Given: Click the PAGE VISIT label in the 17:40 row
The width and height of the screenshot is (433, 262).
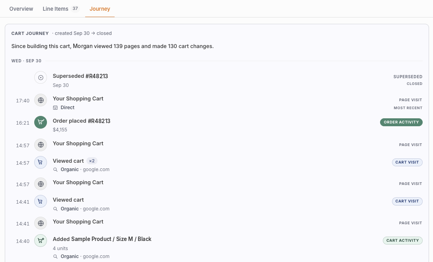Looking at the screenshot, I should (410, 100).
